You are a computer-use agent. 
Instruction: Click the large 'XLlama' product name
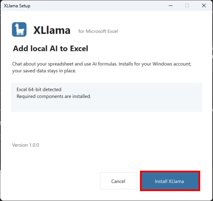tap(52, 30)
